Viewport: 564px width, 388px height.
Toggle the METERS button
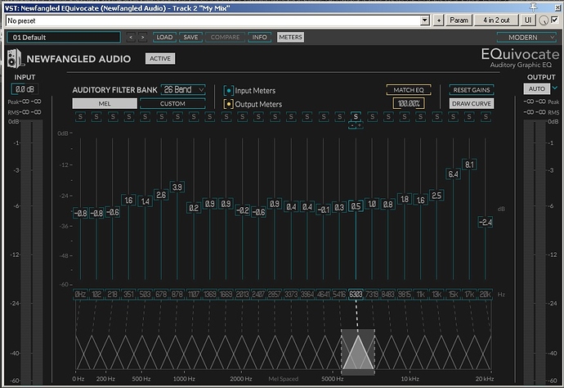pos(290,37)
